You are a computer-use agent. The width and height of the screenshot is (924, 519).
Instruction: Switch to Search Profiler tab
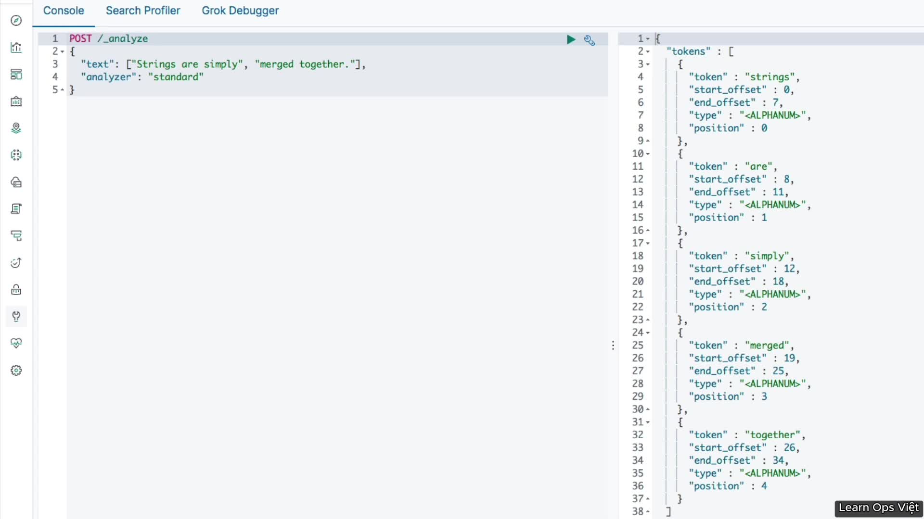[x=143, y=10]
